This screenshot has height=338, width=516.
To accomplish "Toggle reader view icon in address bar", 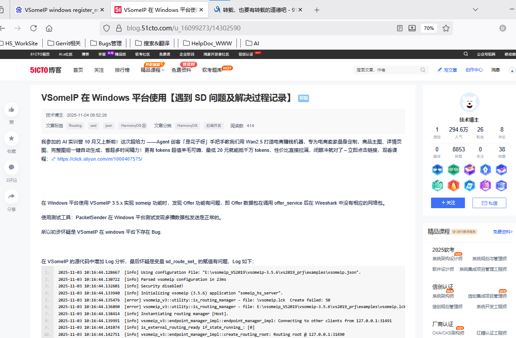I will [x=399, y=28].
